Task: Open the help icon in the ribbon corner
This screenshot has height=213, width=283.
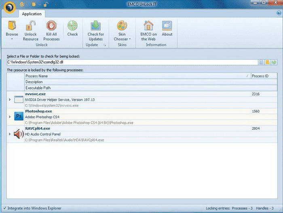Action: 279,13
